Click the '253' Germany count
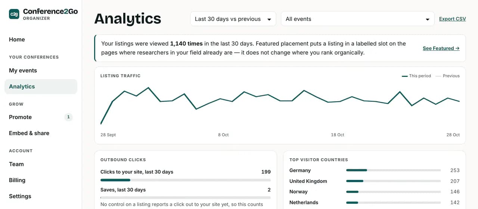Viewport: 478px width, 209px height. coord(455,171)
